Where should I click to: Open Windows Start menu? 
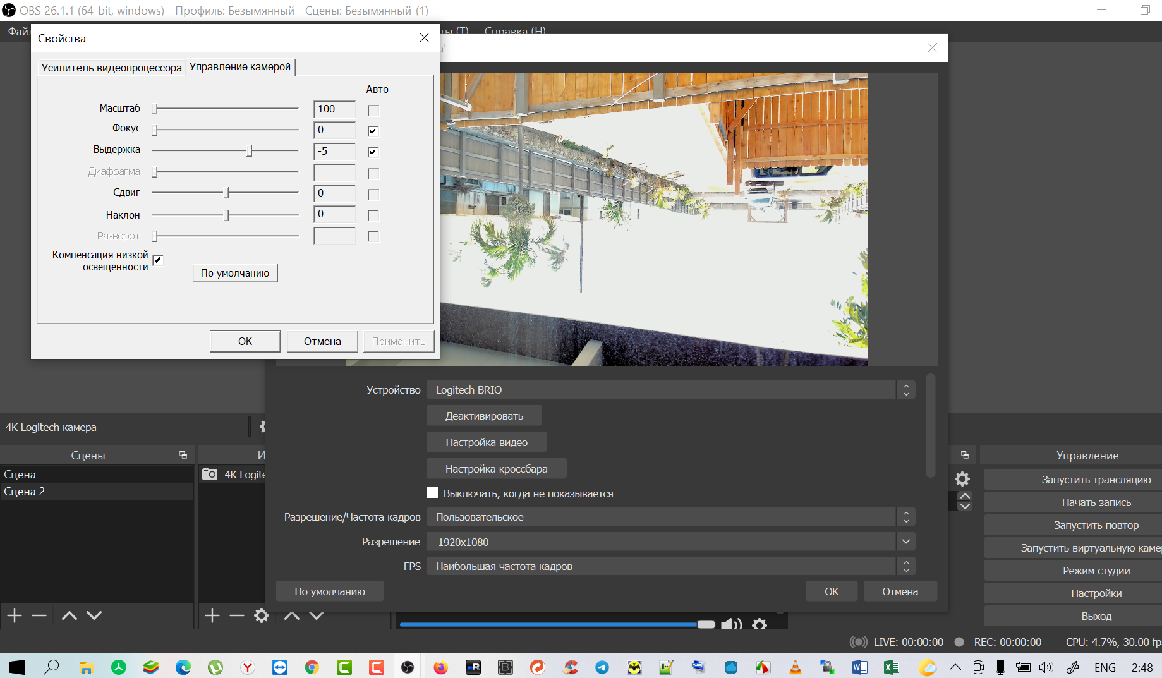(x=17, y=667)
